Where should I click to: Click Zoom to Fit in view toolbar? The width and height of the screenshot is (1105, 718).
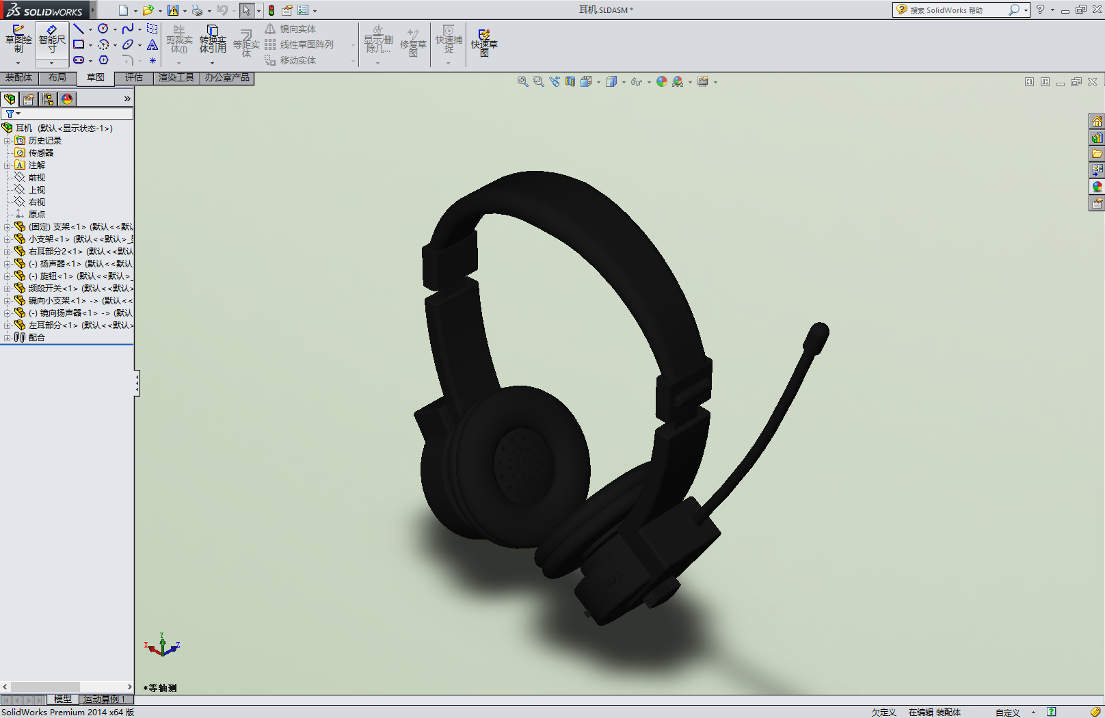[522, 81]
